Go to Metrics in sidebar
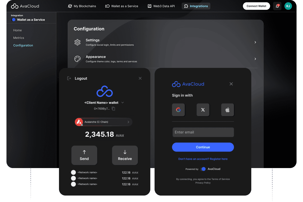Screen dimensions: 303x202 click(x=19, y=38)
